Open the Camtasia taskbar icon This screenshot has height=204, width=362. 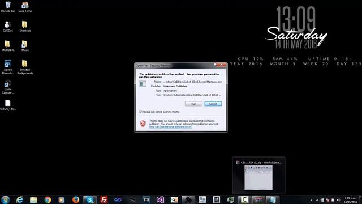[244, 199]
